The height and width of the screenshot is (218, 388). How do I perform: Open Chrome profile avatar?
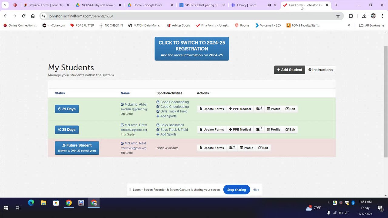373,16
